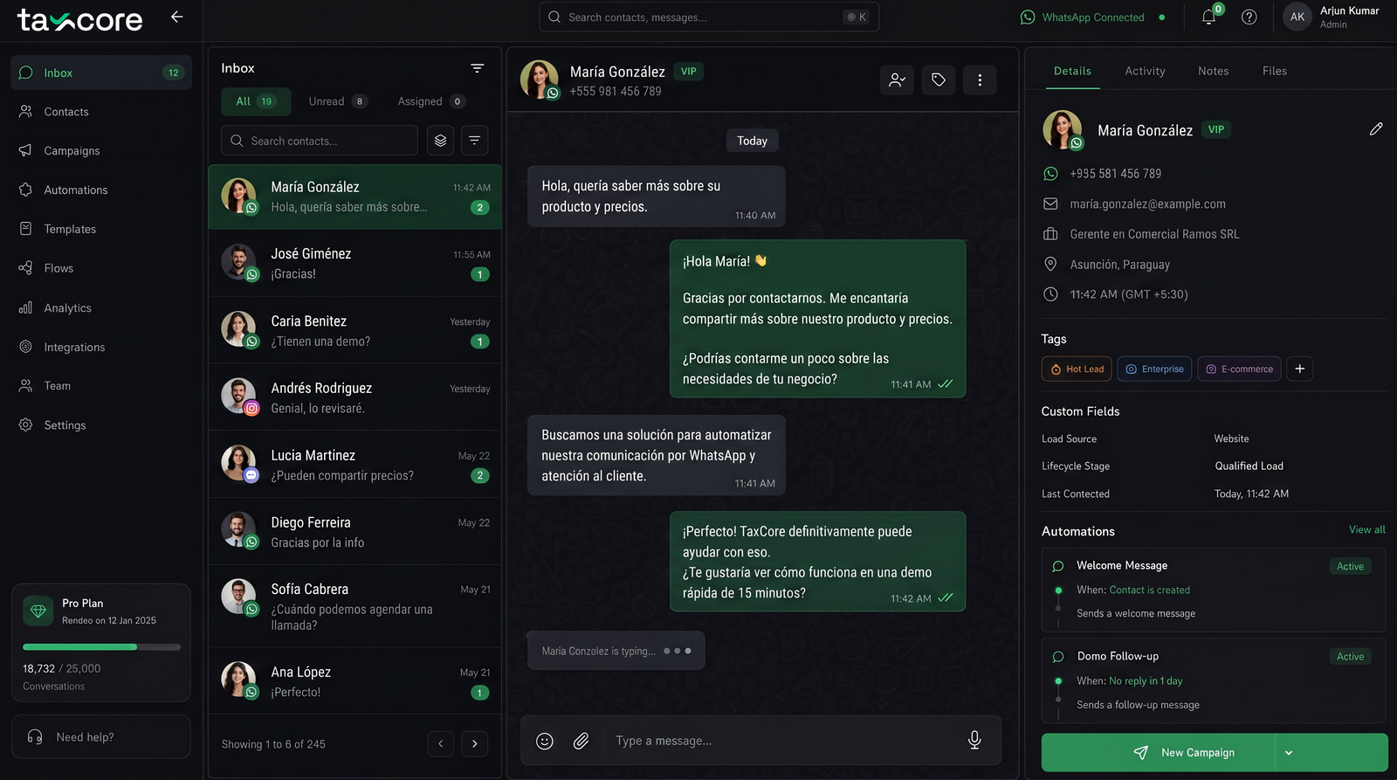The height and width of the screenshot is (780, 1397).
Task: Open Automations in sidebar
Action: [x=101, y=190]
